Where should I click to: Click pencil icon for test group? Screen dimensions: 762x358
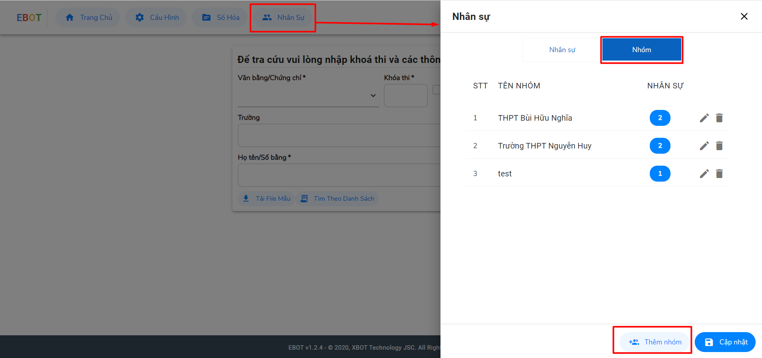(704, 174)
